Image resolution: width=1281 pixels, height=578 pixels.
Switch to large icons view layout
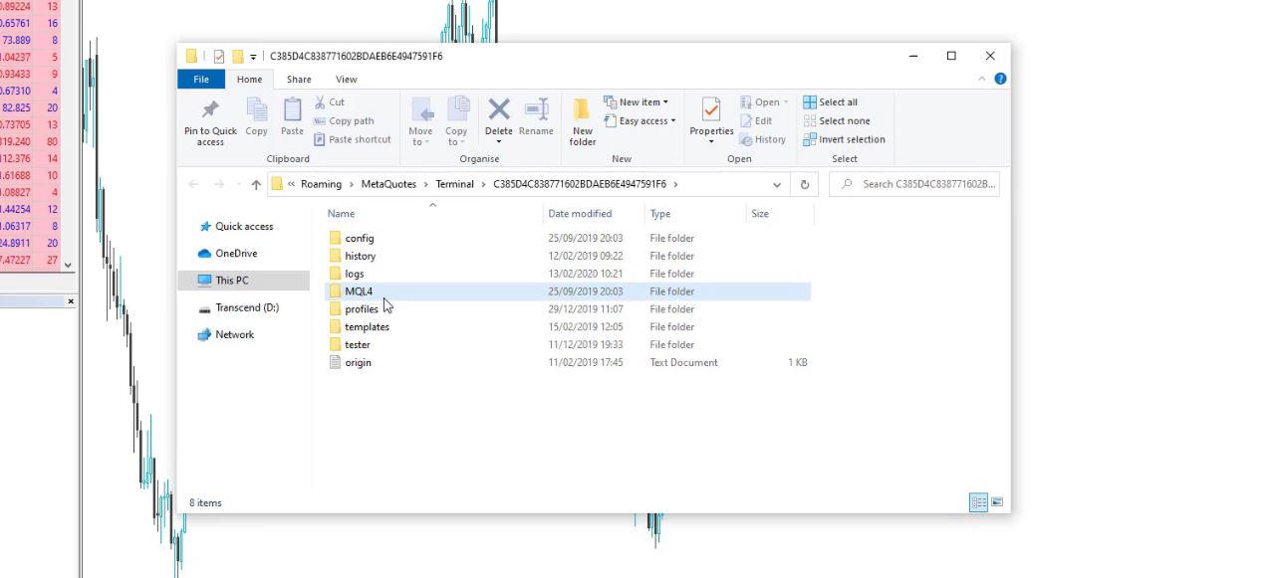(997, 502)
